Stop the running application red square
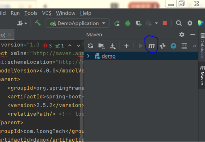The width and height of the screenshot is (205, 142). click(165, 23)
